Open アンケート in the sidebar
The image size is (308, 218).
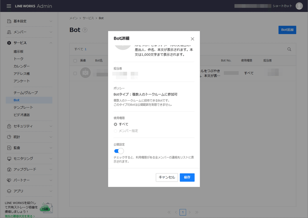[22, 81]
